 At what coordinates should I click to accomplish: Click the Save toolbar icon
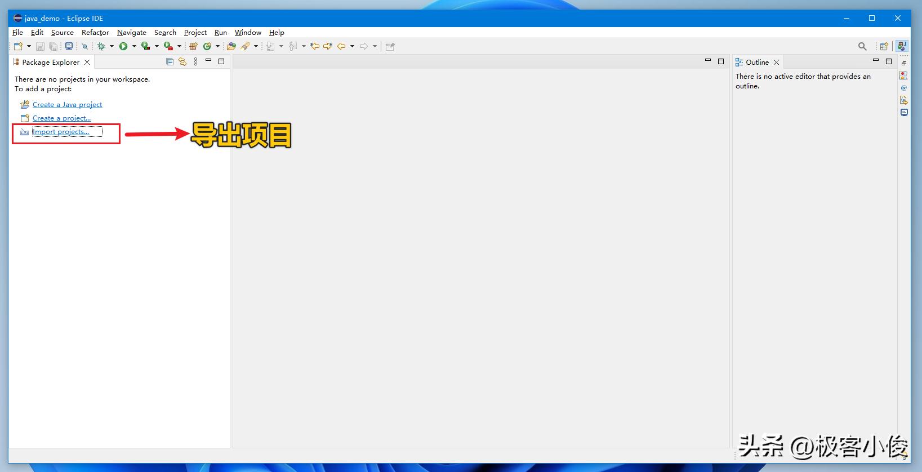(40, 46)
